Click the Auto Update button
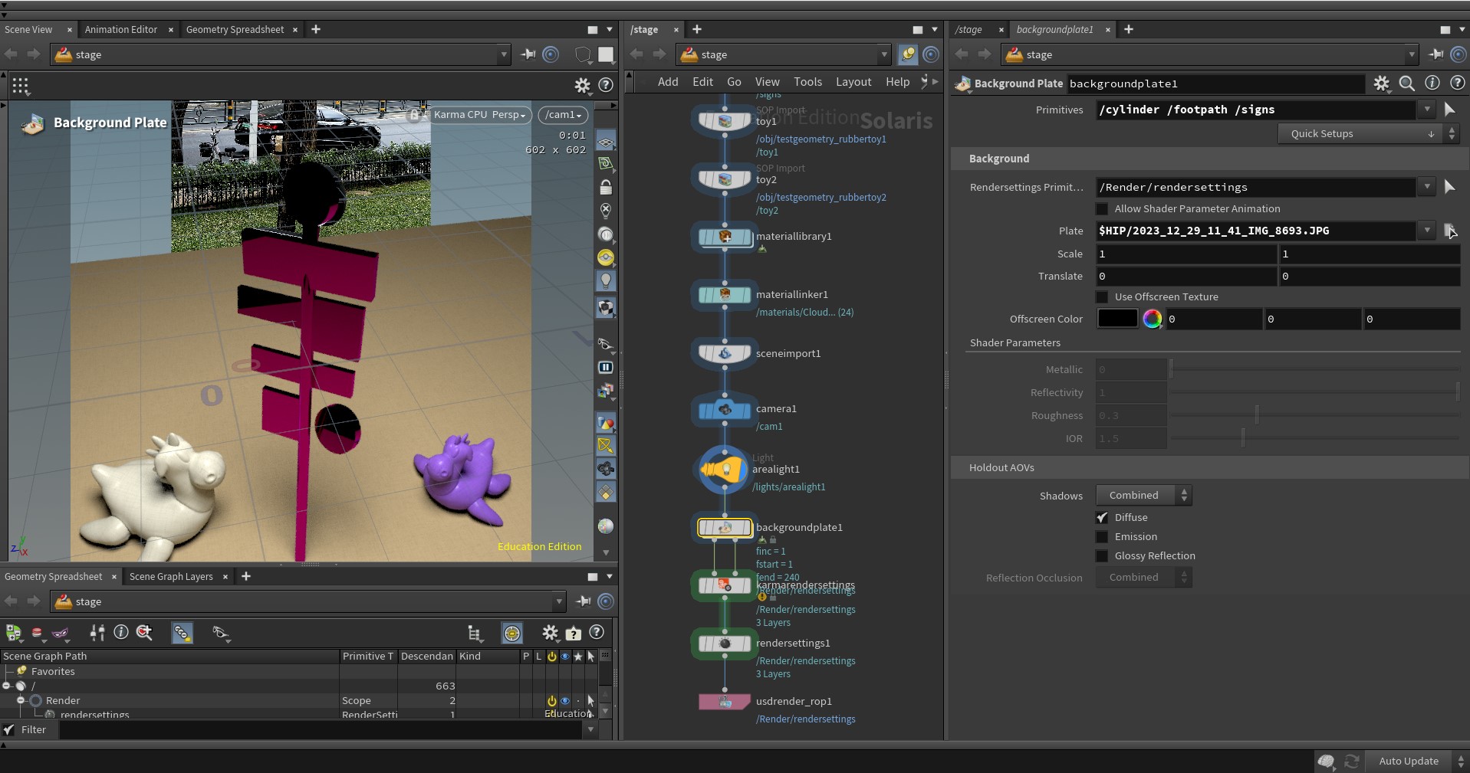The height and width of the screenshot is (773, 1470). click(1408, 761)
